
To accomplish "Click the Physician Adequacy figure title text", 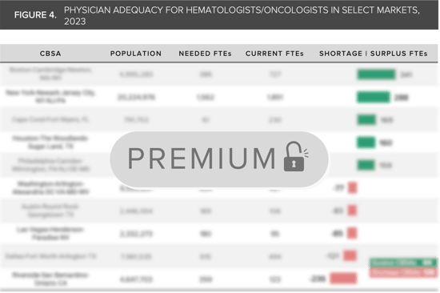I will (242, 16).
